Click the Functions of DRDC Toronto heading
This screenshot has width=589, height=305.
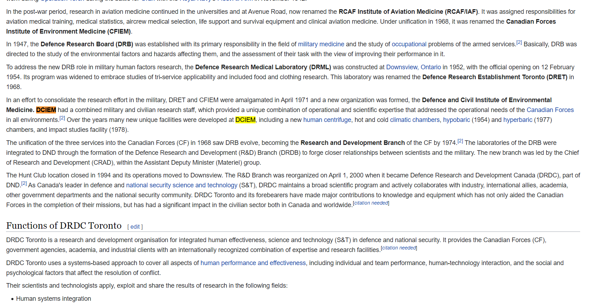(64, 225)
